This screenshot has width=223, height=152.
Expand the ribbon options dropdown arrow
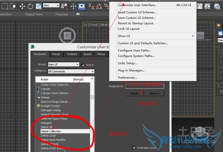point(82,14)
